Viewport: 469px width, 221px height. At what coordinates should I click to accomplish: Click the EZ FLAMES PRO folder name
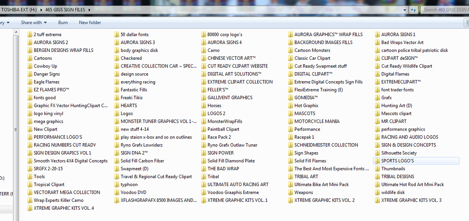[x=52, y=90]
